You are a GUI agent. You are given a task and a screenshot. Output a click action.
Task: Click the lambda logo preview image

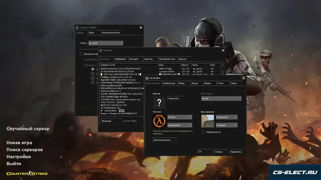pos(159,121)
